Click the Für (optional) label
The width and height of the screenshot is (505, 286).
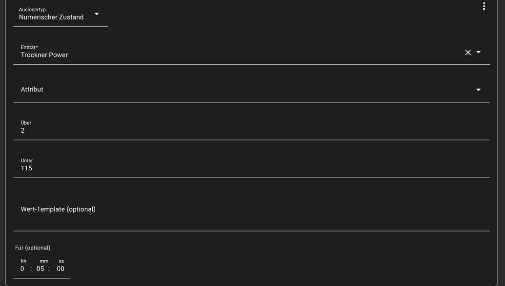pyautogui.click(x=33, y=248)
